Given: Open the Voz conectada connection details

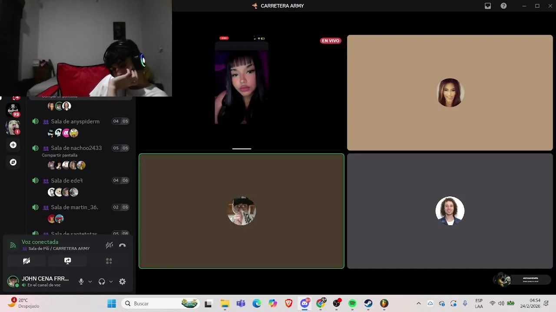Looking at the screenshot, I should (40, 242).
